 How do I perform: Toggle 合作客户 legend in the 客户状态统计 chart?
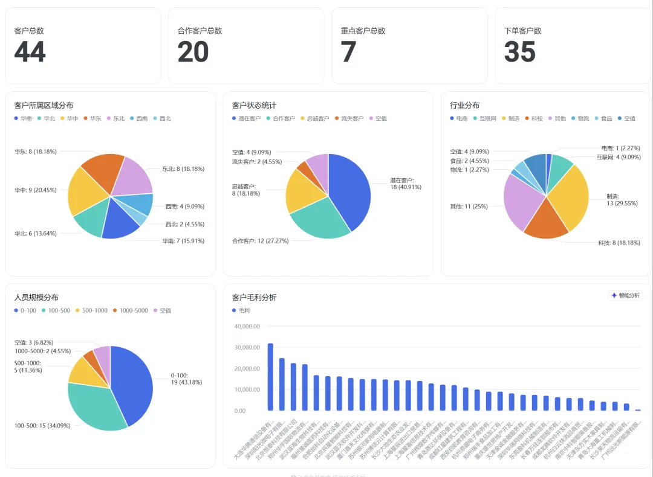point(281,118)
